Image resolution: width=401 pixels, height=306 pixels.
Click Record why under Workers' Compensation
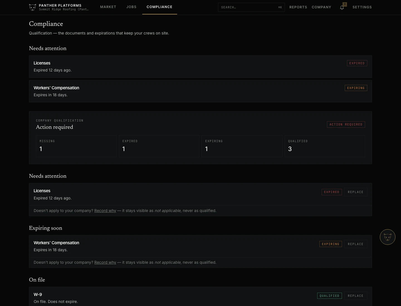point(105,262)
